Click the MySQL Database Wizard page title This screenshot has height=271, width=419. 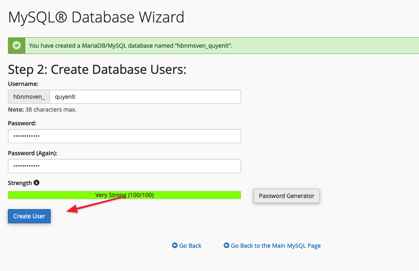coord(96,17)
